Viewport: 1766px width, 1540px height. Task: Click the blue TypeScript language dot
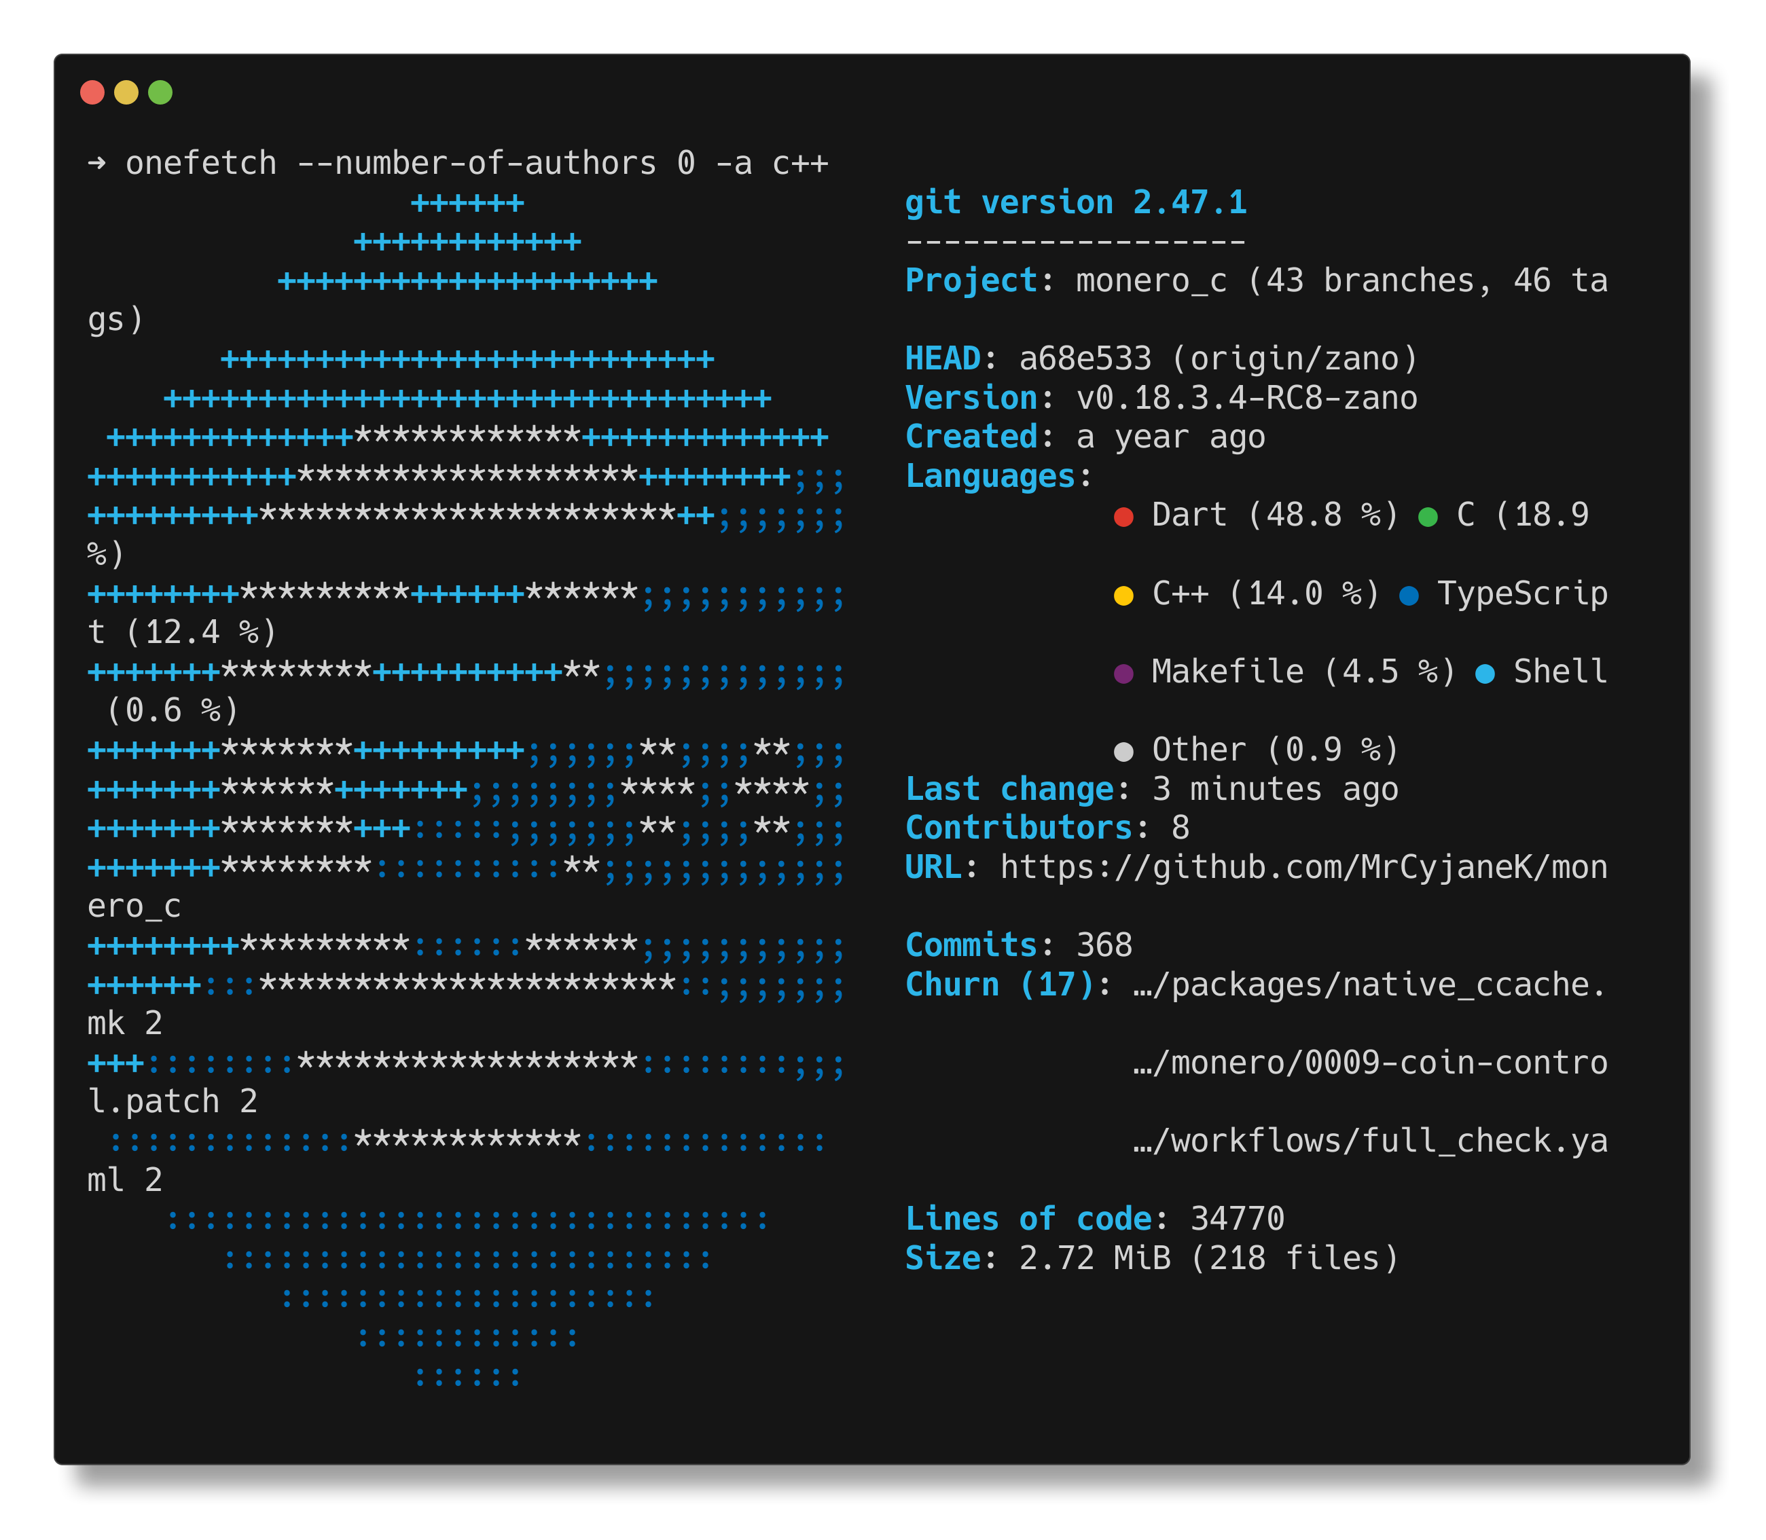click(1408, 595)
